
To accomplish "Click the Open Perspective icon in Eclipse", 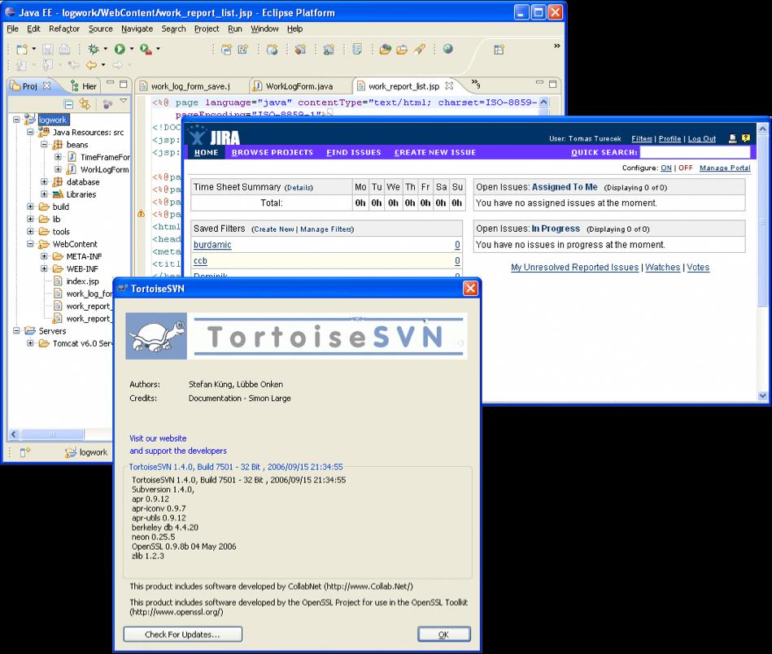I will [499, 50].
